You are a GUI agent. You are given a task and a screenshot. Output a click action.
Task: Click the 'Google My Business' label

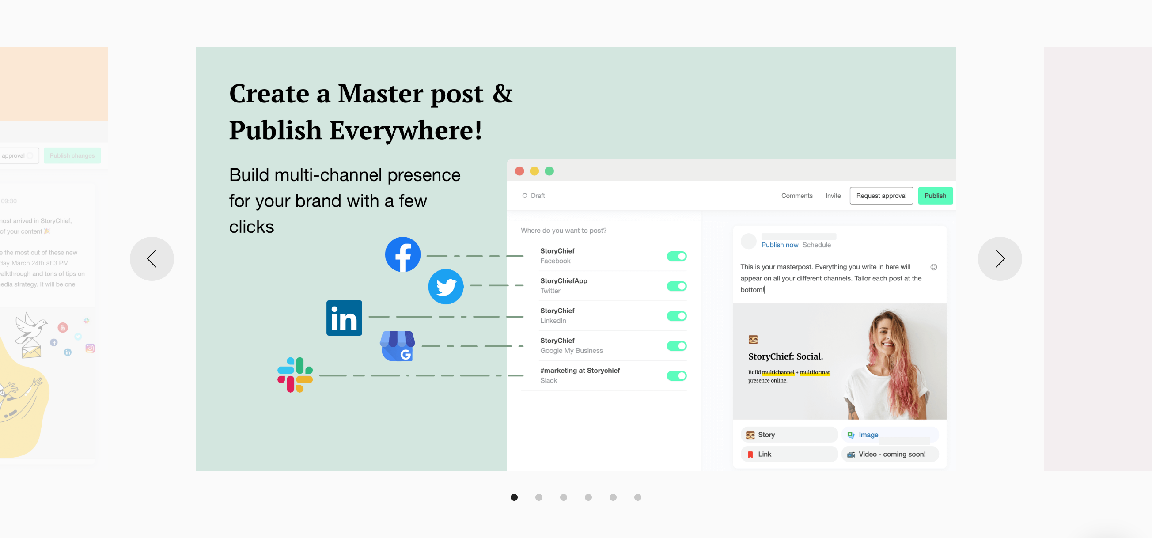pyautogui.click(x=571, y=351)
